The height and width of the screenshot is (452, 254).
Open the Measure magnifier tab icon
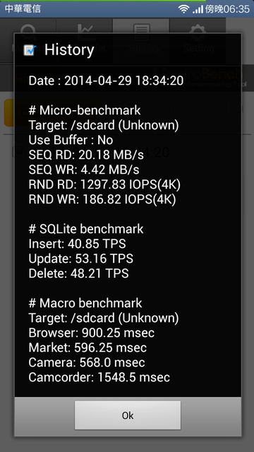coord(28,31)
